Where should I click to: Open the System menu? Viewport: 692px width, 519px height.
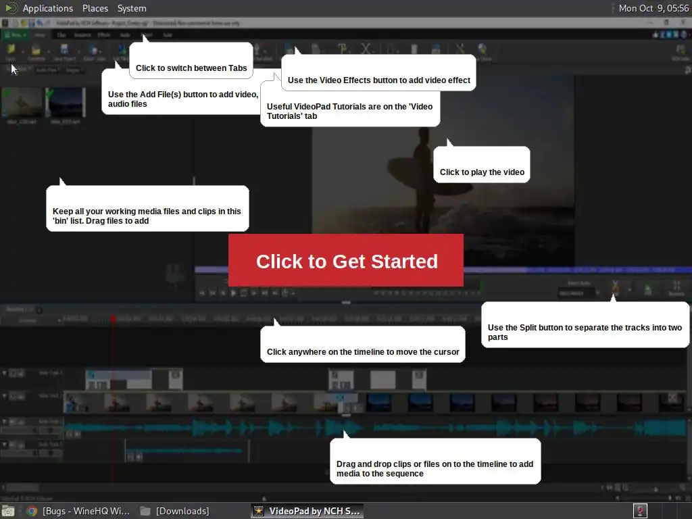[x=132, y=8]
